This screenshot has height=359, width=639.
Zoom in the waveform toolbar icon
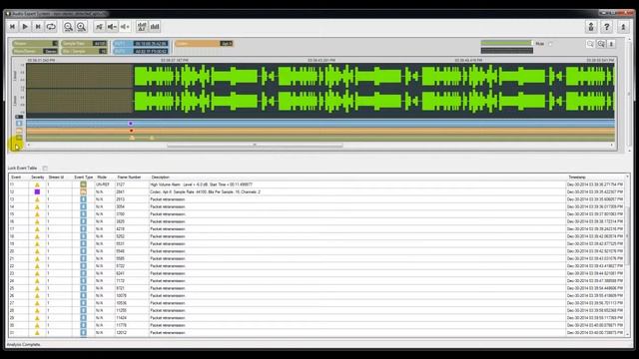tap(81, 27)
